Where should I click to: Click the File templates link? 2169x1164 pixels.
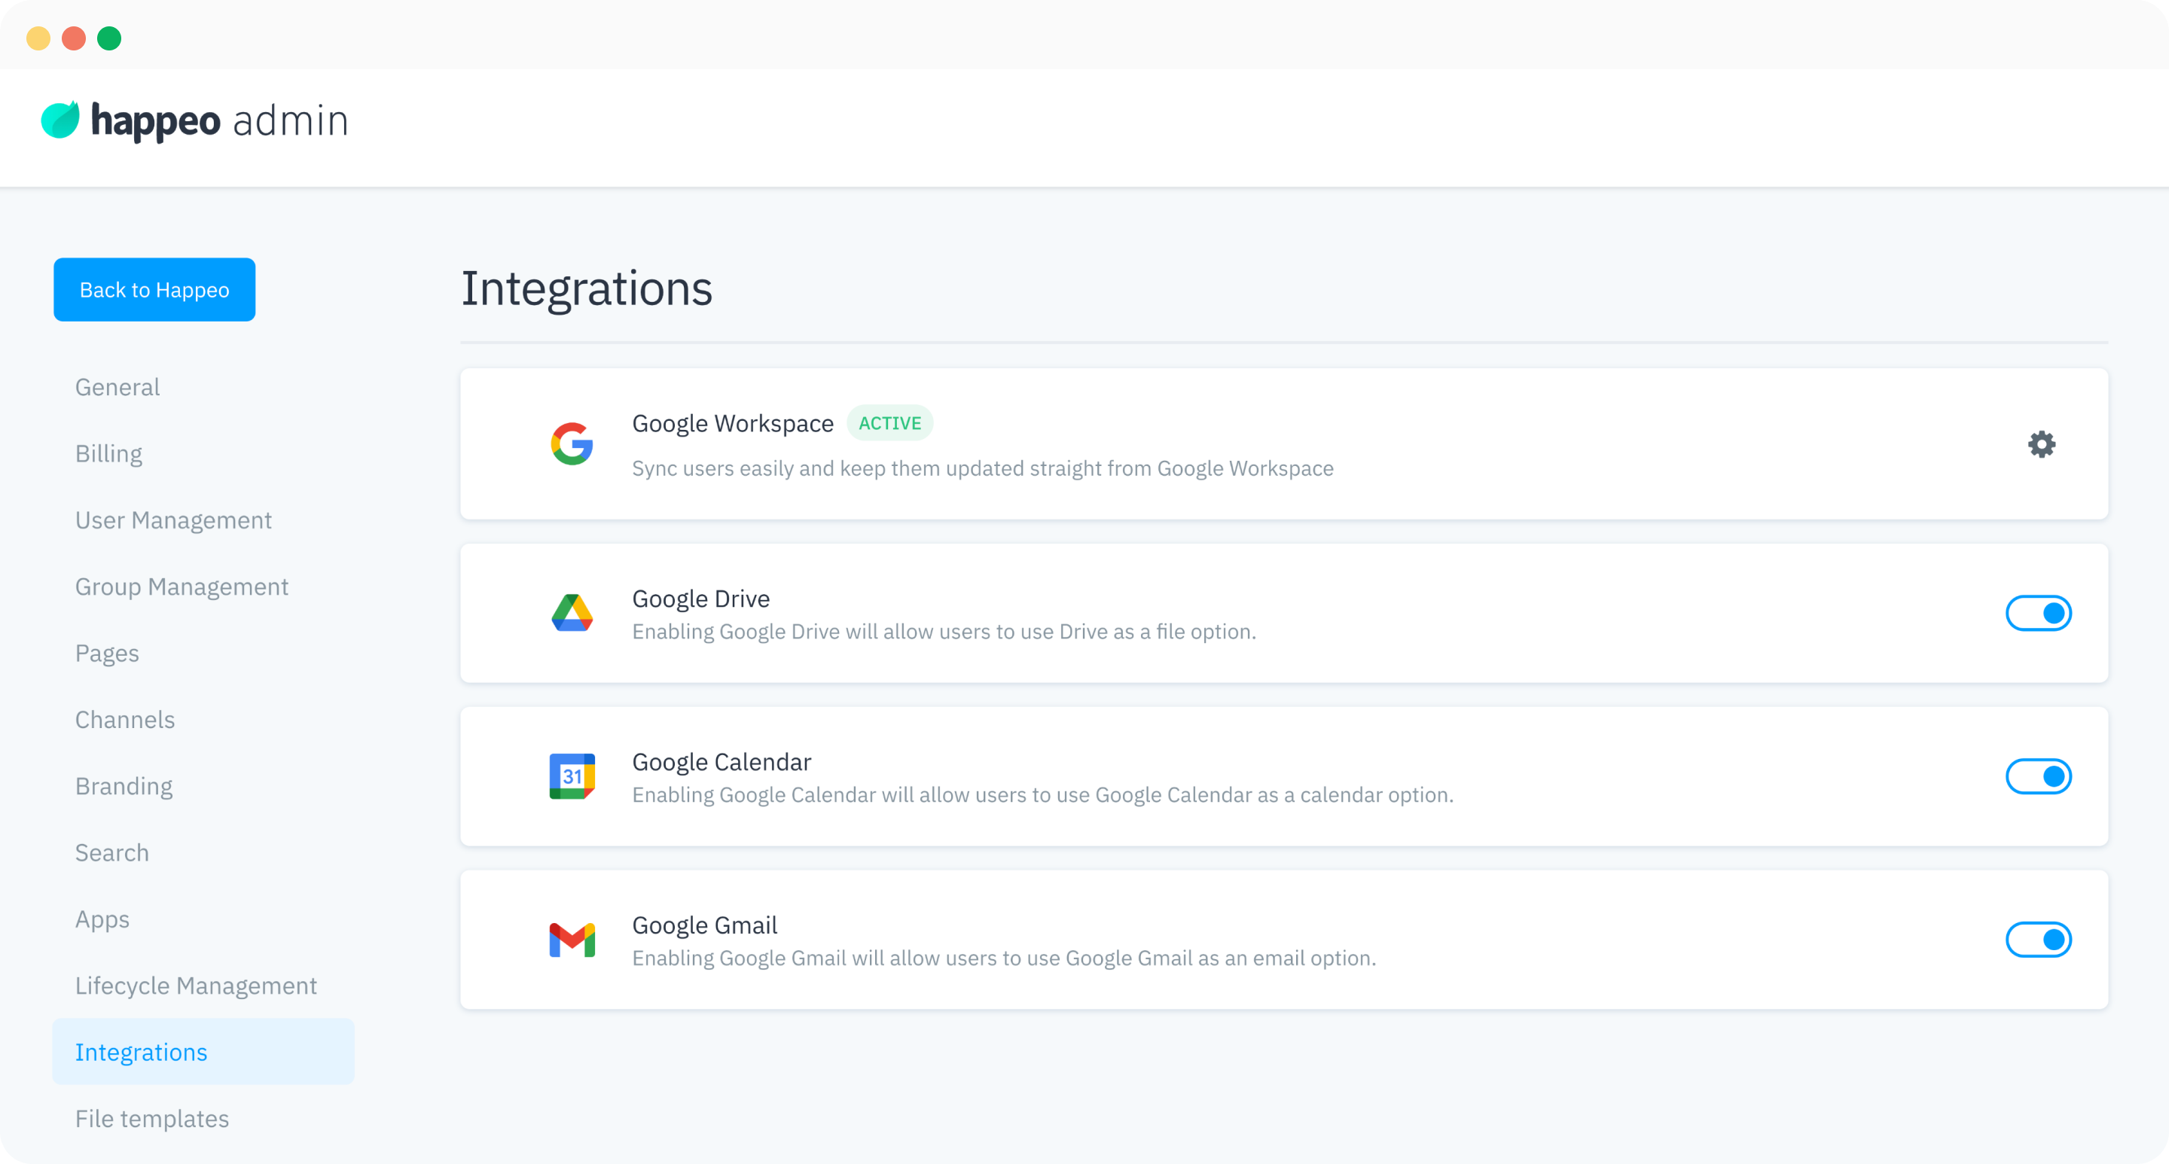pyautogui.click(x=152, y=1118)
